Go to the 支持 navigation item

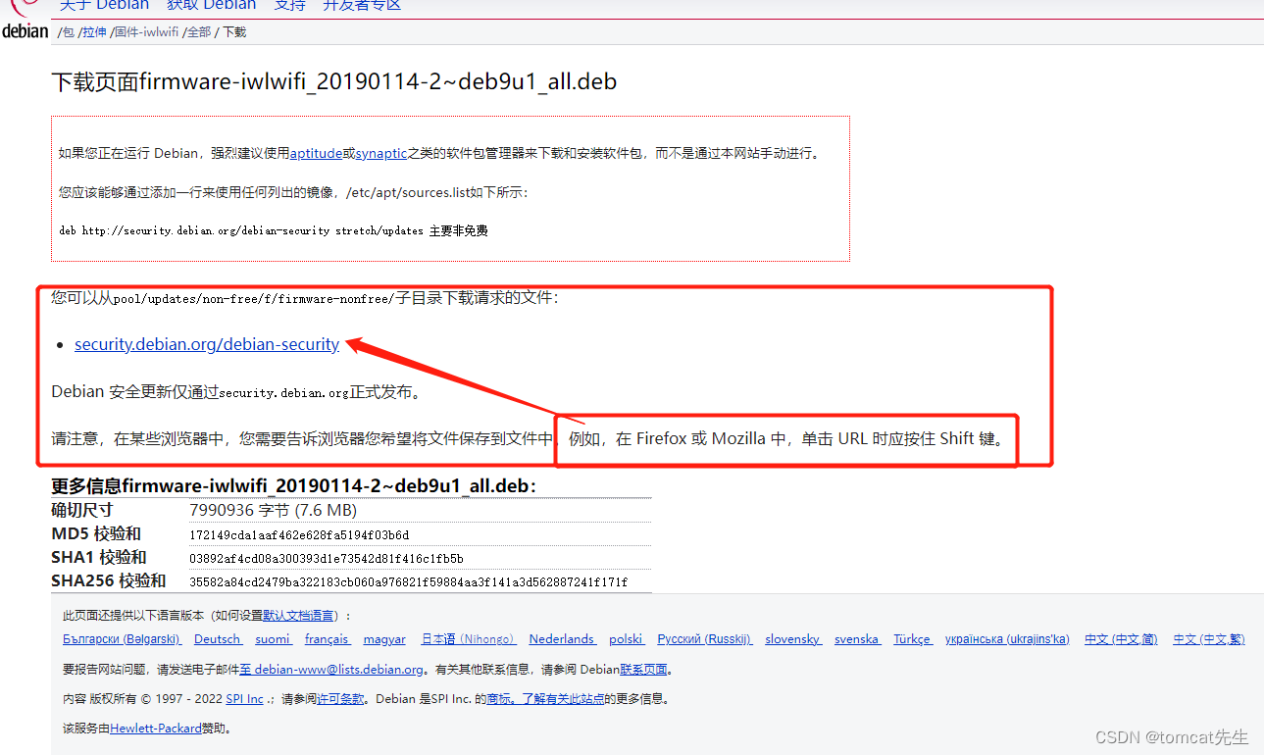pyautogui.click(x=289, y=5)
